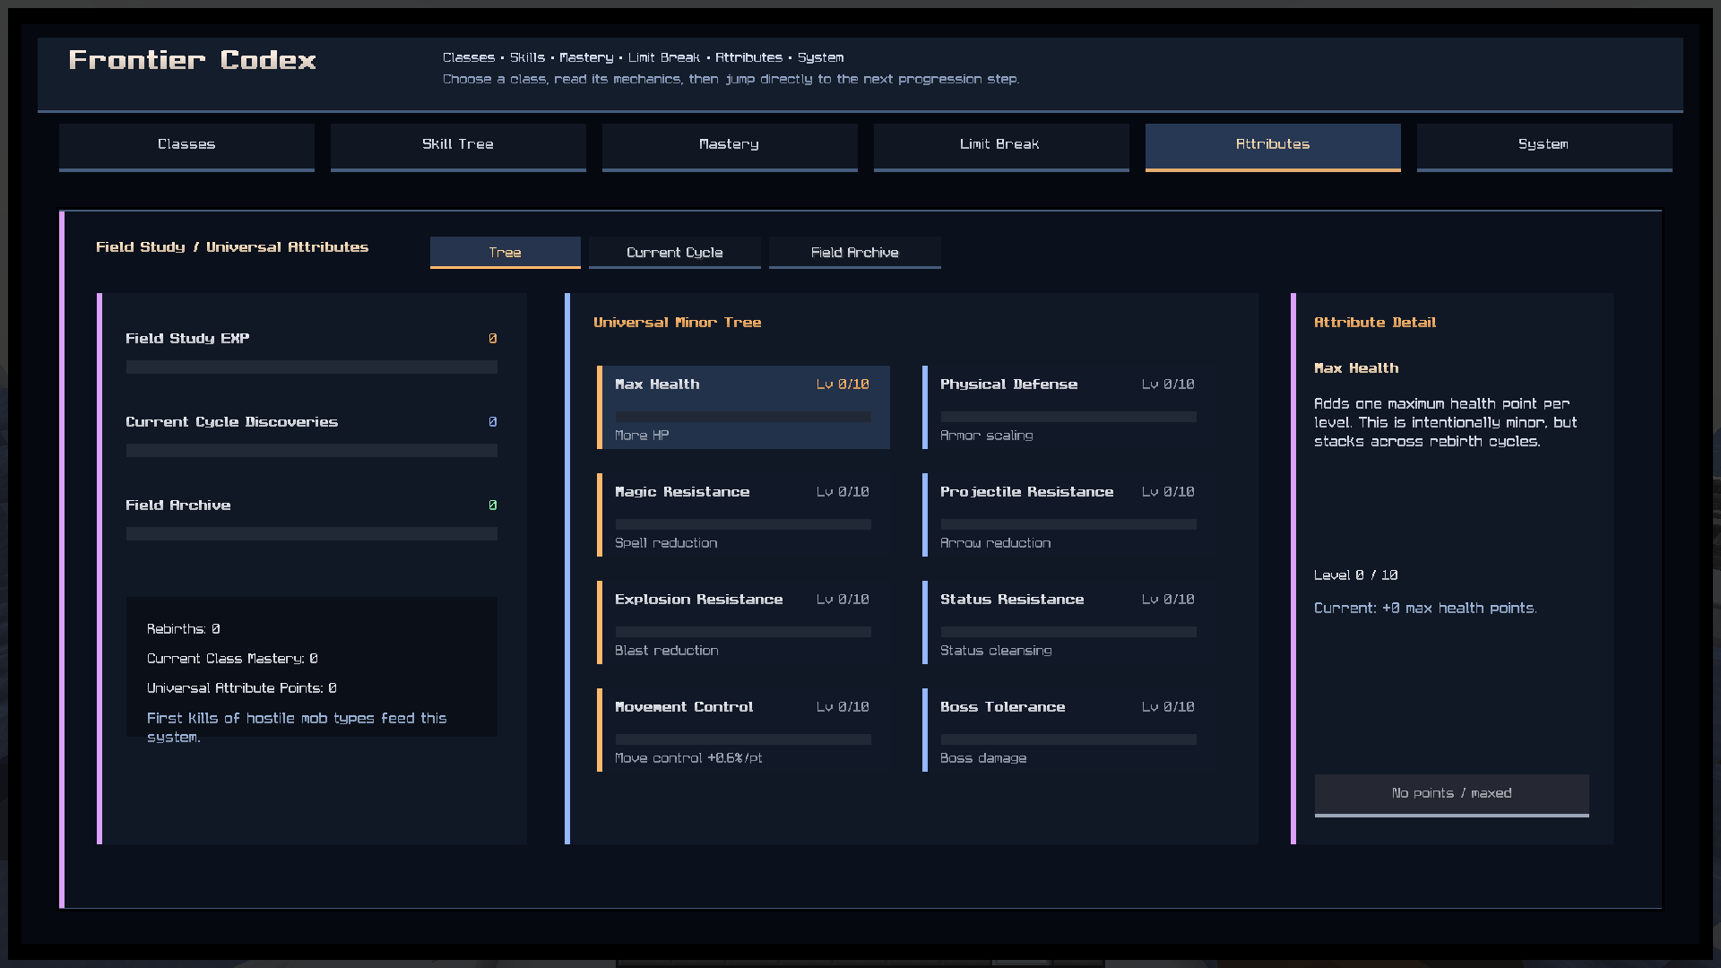Image resolution: width=1721 pixels, height=968 pixels.
Task: Click the No points / maxed button
Action: point(1451,795)
